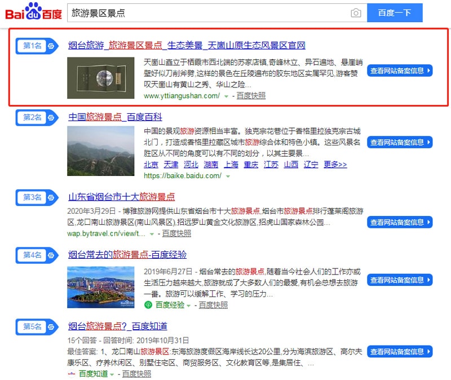Screen dimensions: 451x380
Task: Select 天津 region link
Action: 171,165
